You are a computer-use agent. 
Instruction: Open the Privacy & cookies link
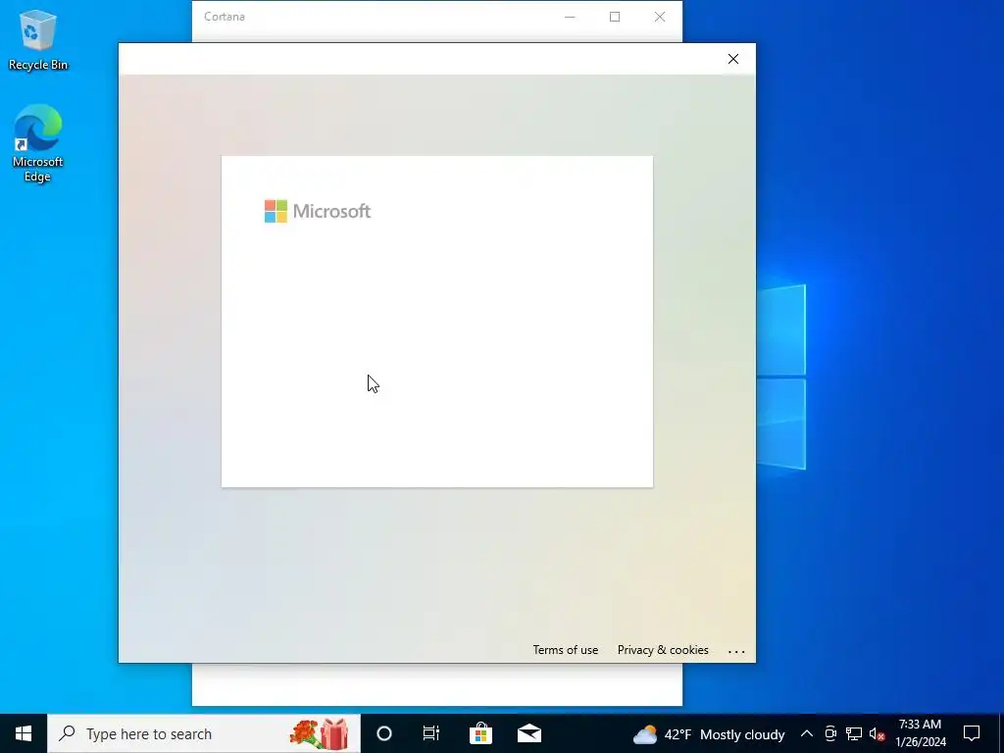coord(663,650)
